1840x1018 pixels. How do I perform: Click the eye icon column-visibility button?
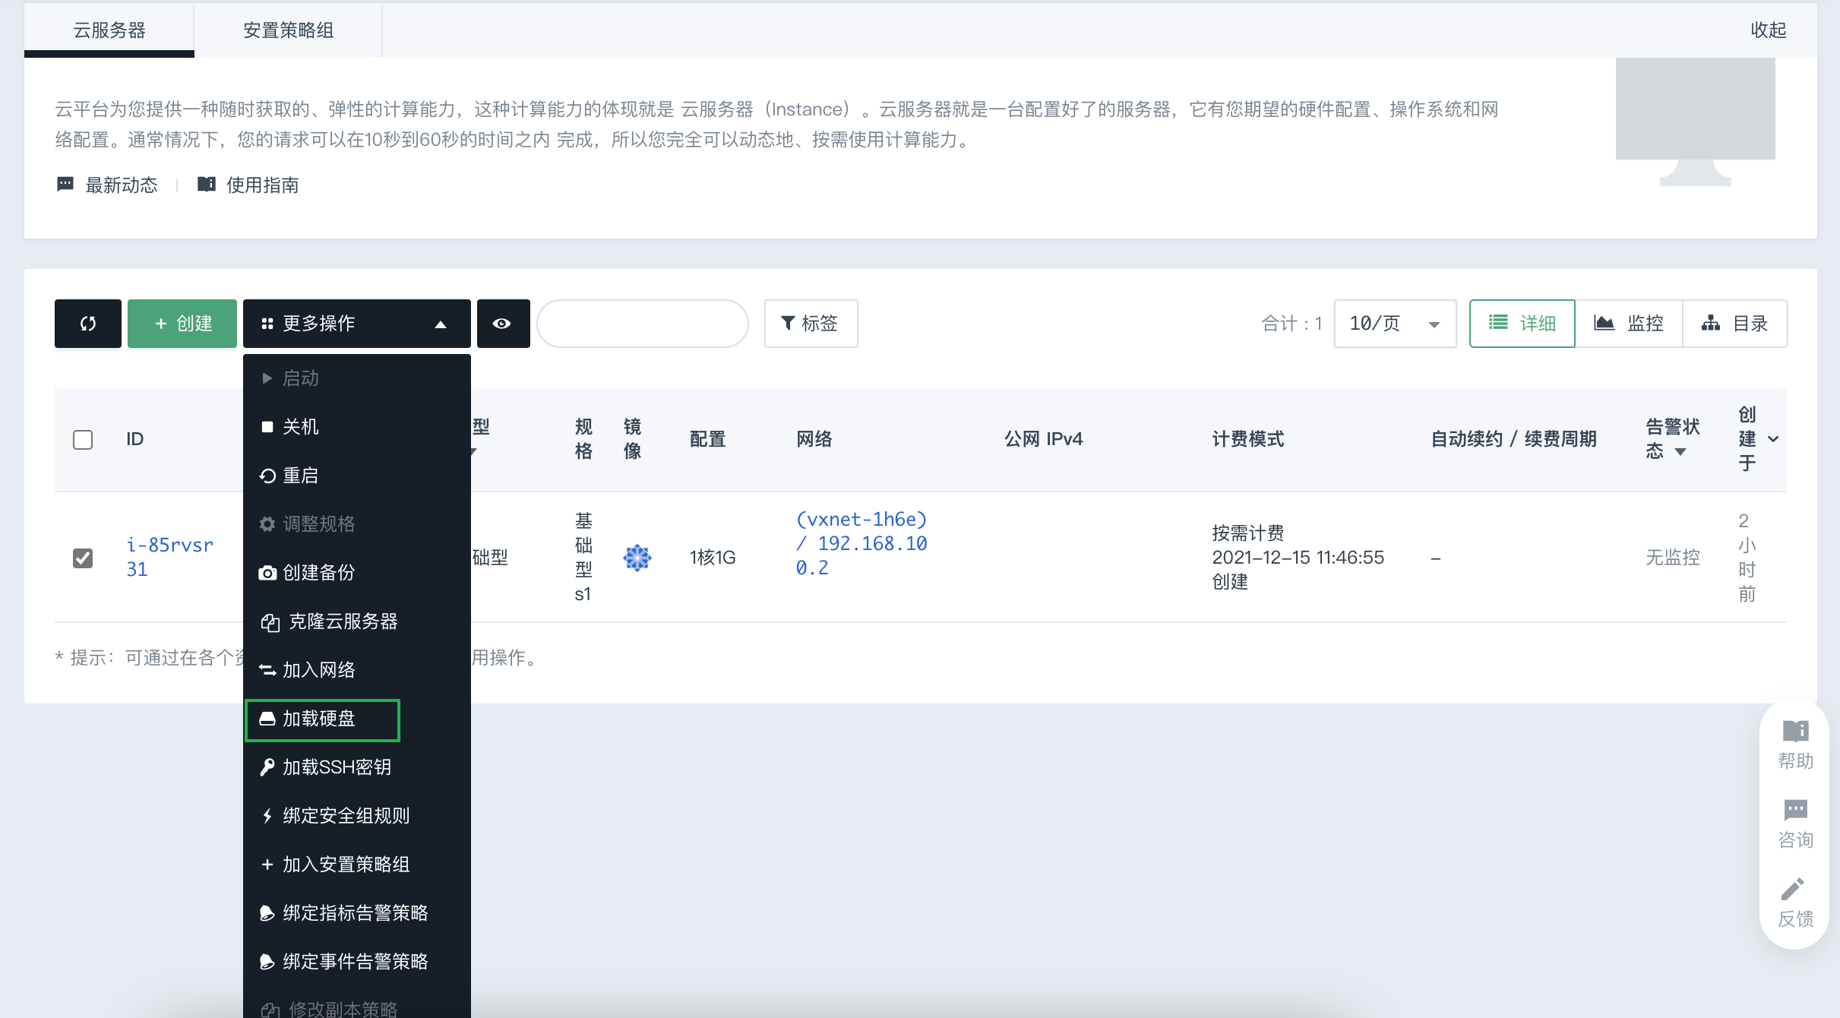click(x=502, y=324)
